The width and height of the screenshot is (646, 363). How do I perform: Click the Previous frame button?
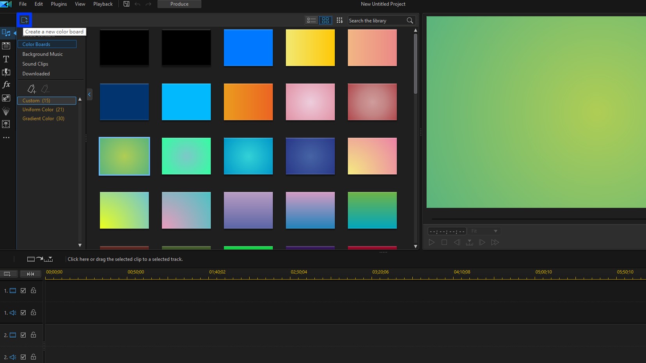[457, 242]
